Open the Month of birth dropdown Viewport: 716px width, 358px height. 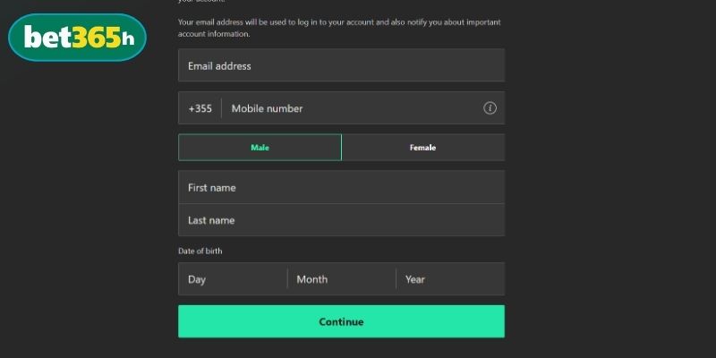(341, 279)
